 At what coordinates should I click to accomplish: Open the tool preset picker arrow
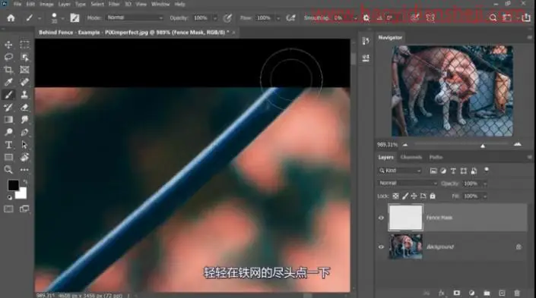[x=39, y=18]
